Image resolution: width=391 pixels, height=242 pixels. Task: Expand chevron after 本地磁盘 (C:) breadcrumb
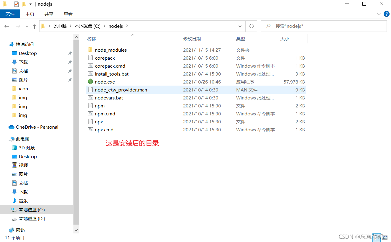click(104, 26)
